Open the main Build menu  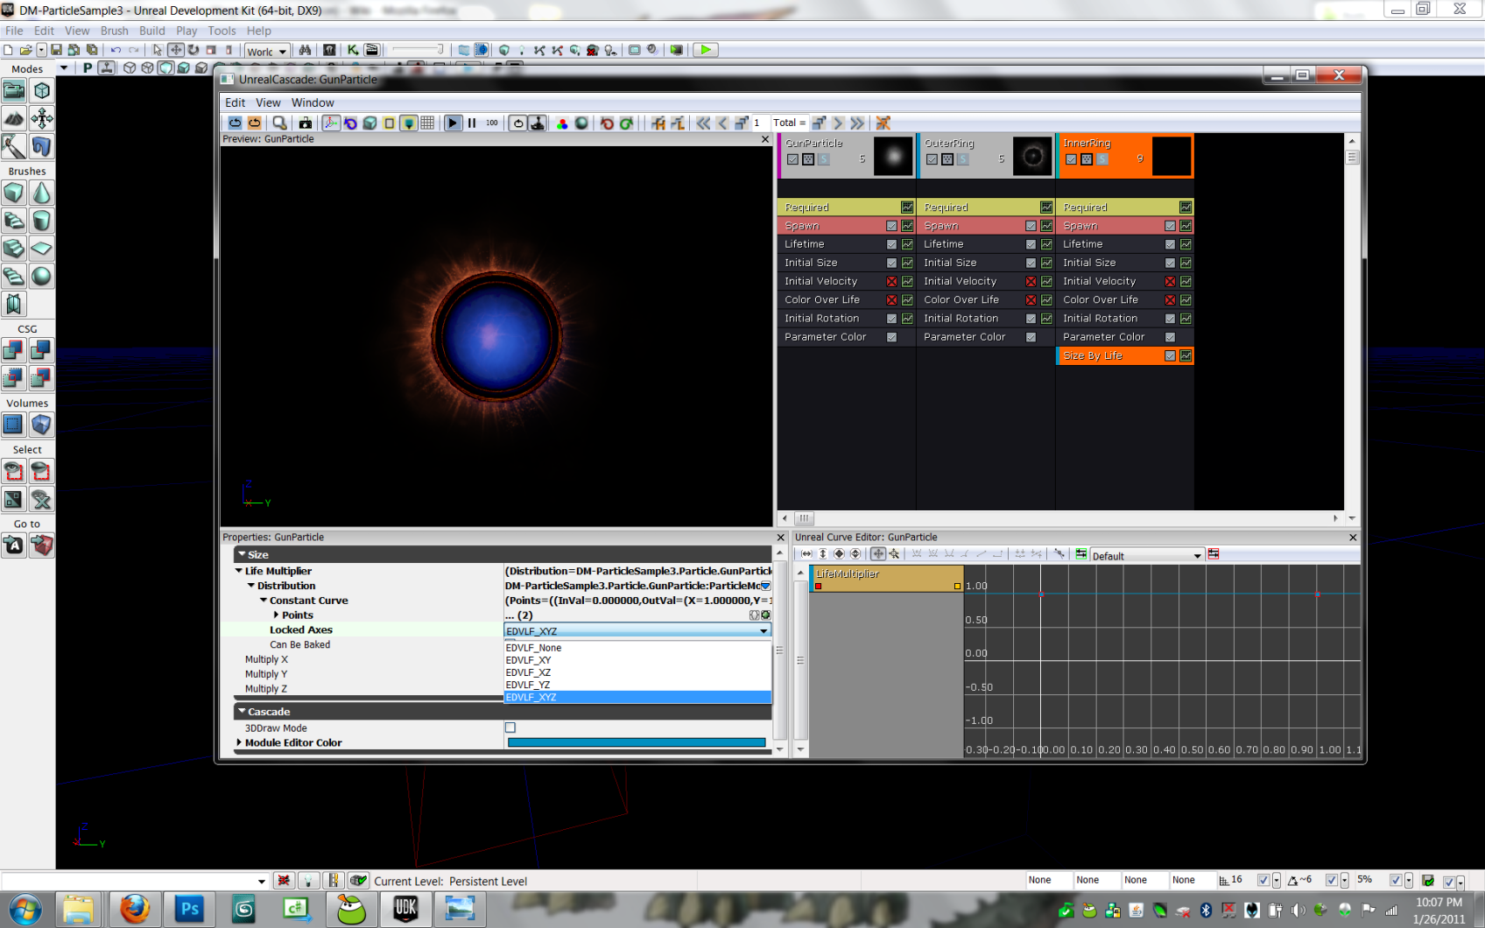point(152,31)
